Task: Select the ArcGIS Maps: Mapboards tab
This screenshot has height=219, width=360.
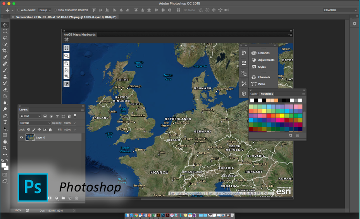Action: click(80, 34)
